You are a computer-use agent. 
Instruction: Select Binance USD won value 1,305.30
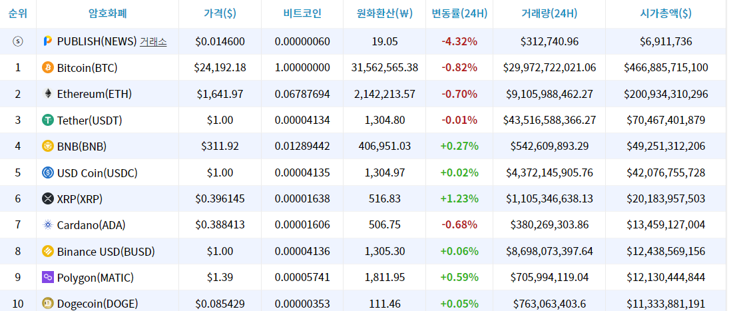coord(385,252)
